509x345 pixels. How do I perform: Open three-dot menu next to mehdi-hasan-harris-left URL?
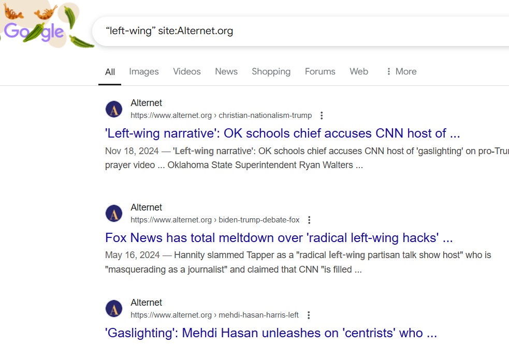point(309,315)
